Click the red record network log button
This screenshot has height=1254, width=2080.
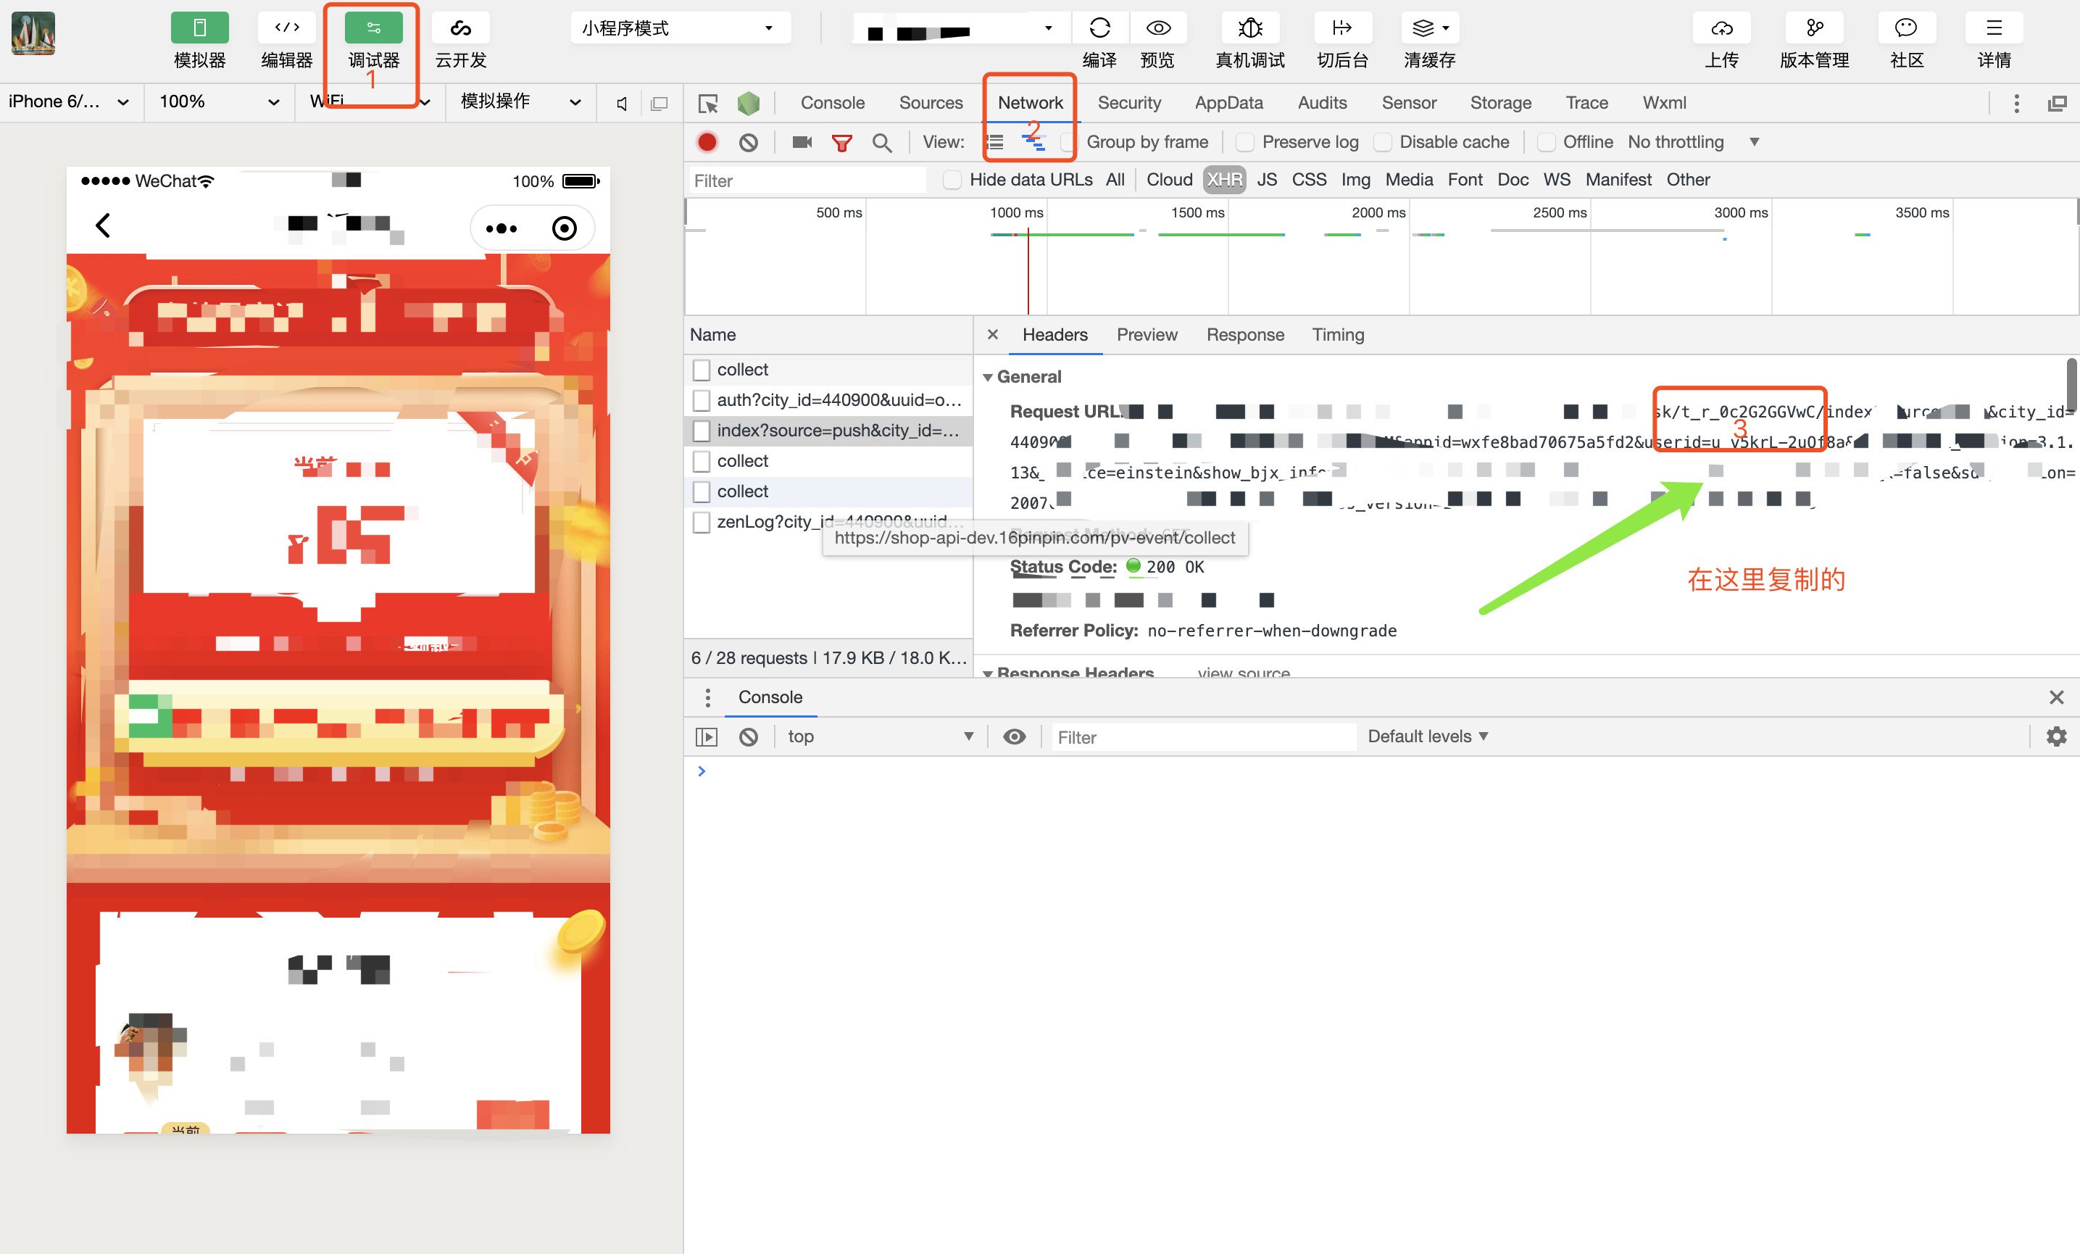707,142
